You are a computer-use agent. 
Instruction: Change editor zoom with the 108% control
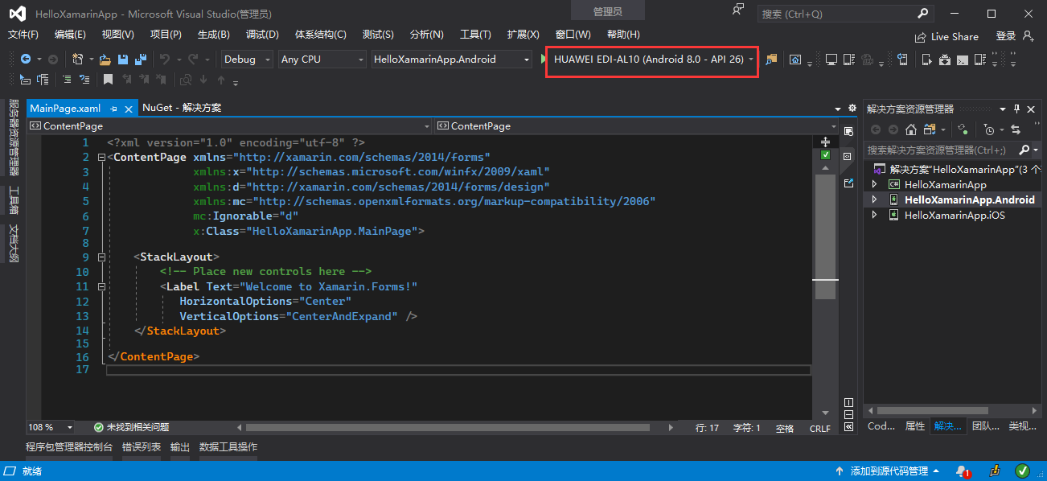click(50, 427)
